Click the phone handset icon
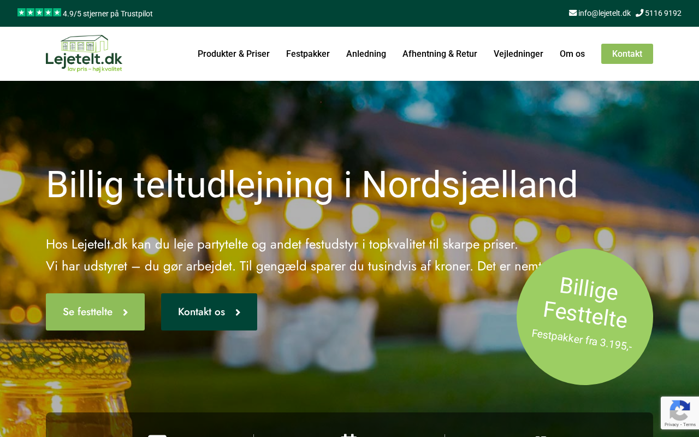Viewport: 699px width, 437px height. pyautogui.click(x=639, y=13)
